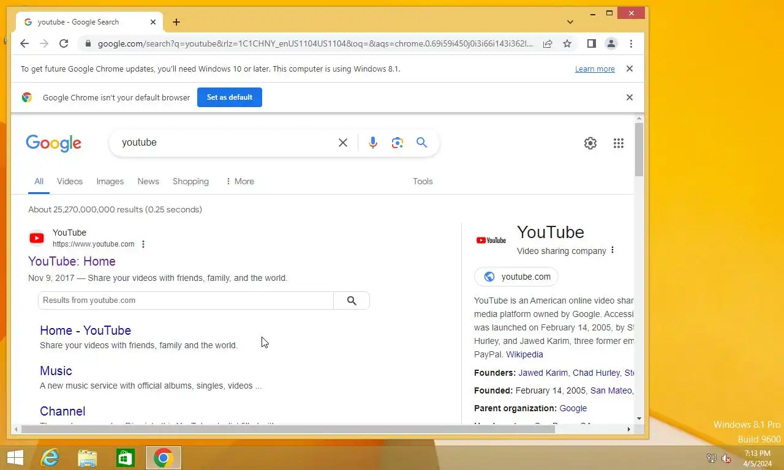Open more options beside Video sharing company
Screen dimensions: 784x470
click(x=612, y=250)
